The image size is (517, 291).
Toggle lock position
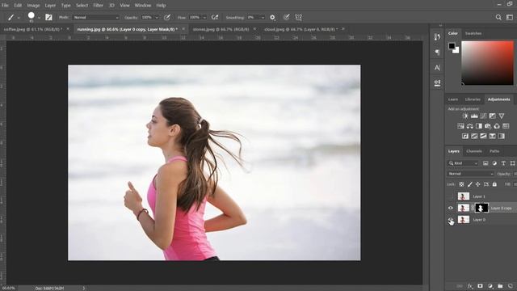click(477, 184)
